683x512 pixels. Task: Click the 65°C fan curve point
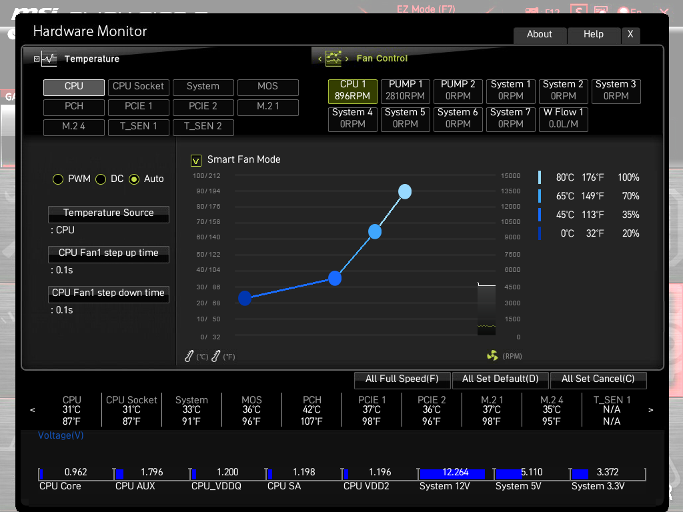click(x=375, y=231)
